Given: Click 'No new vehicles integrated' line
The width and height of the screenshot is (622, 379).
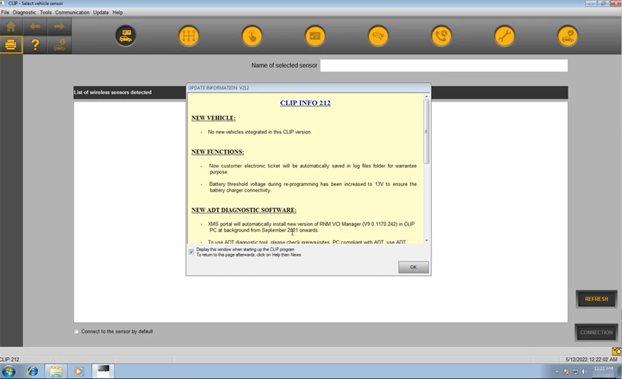Looking at the screenshot, I should pyautogui.click(x=260, y=132).
